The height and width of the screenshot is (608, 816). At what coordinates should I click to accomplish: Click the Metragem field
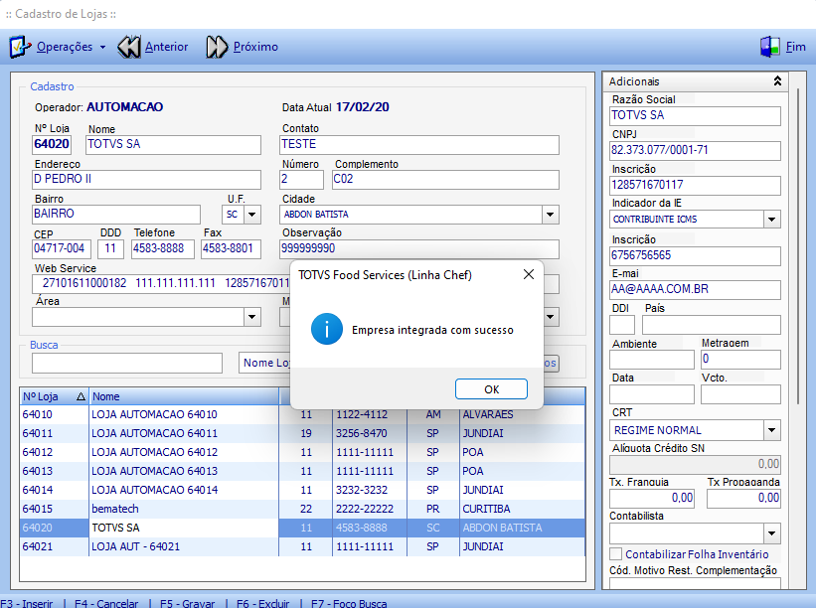click(740, 359)
